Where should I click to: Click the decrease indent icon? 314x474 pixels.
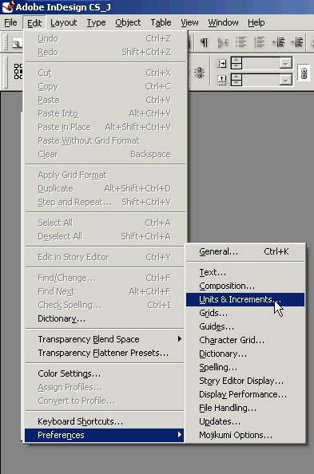point(278,42)
